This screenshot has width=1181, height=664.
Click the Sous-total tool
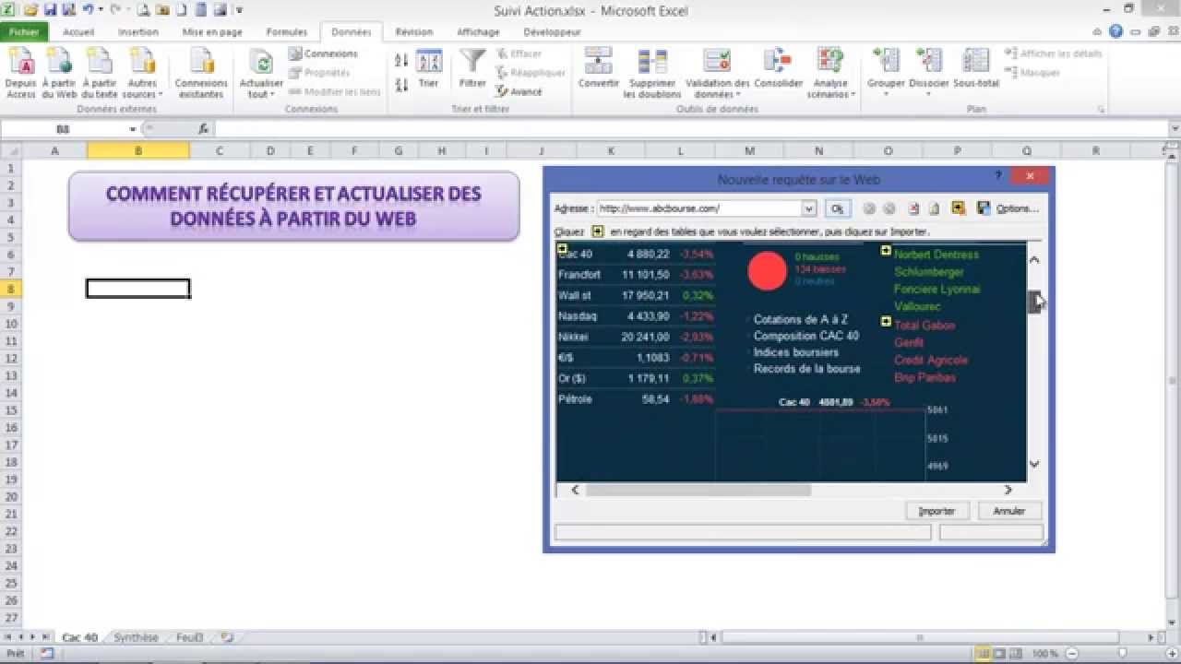click(976, 69)
